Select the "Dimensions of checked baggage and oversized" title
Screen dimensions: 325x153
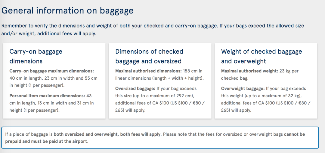(x=149, y=56)
